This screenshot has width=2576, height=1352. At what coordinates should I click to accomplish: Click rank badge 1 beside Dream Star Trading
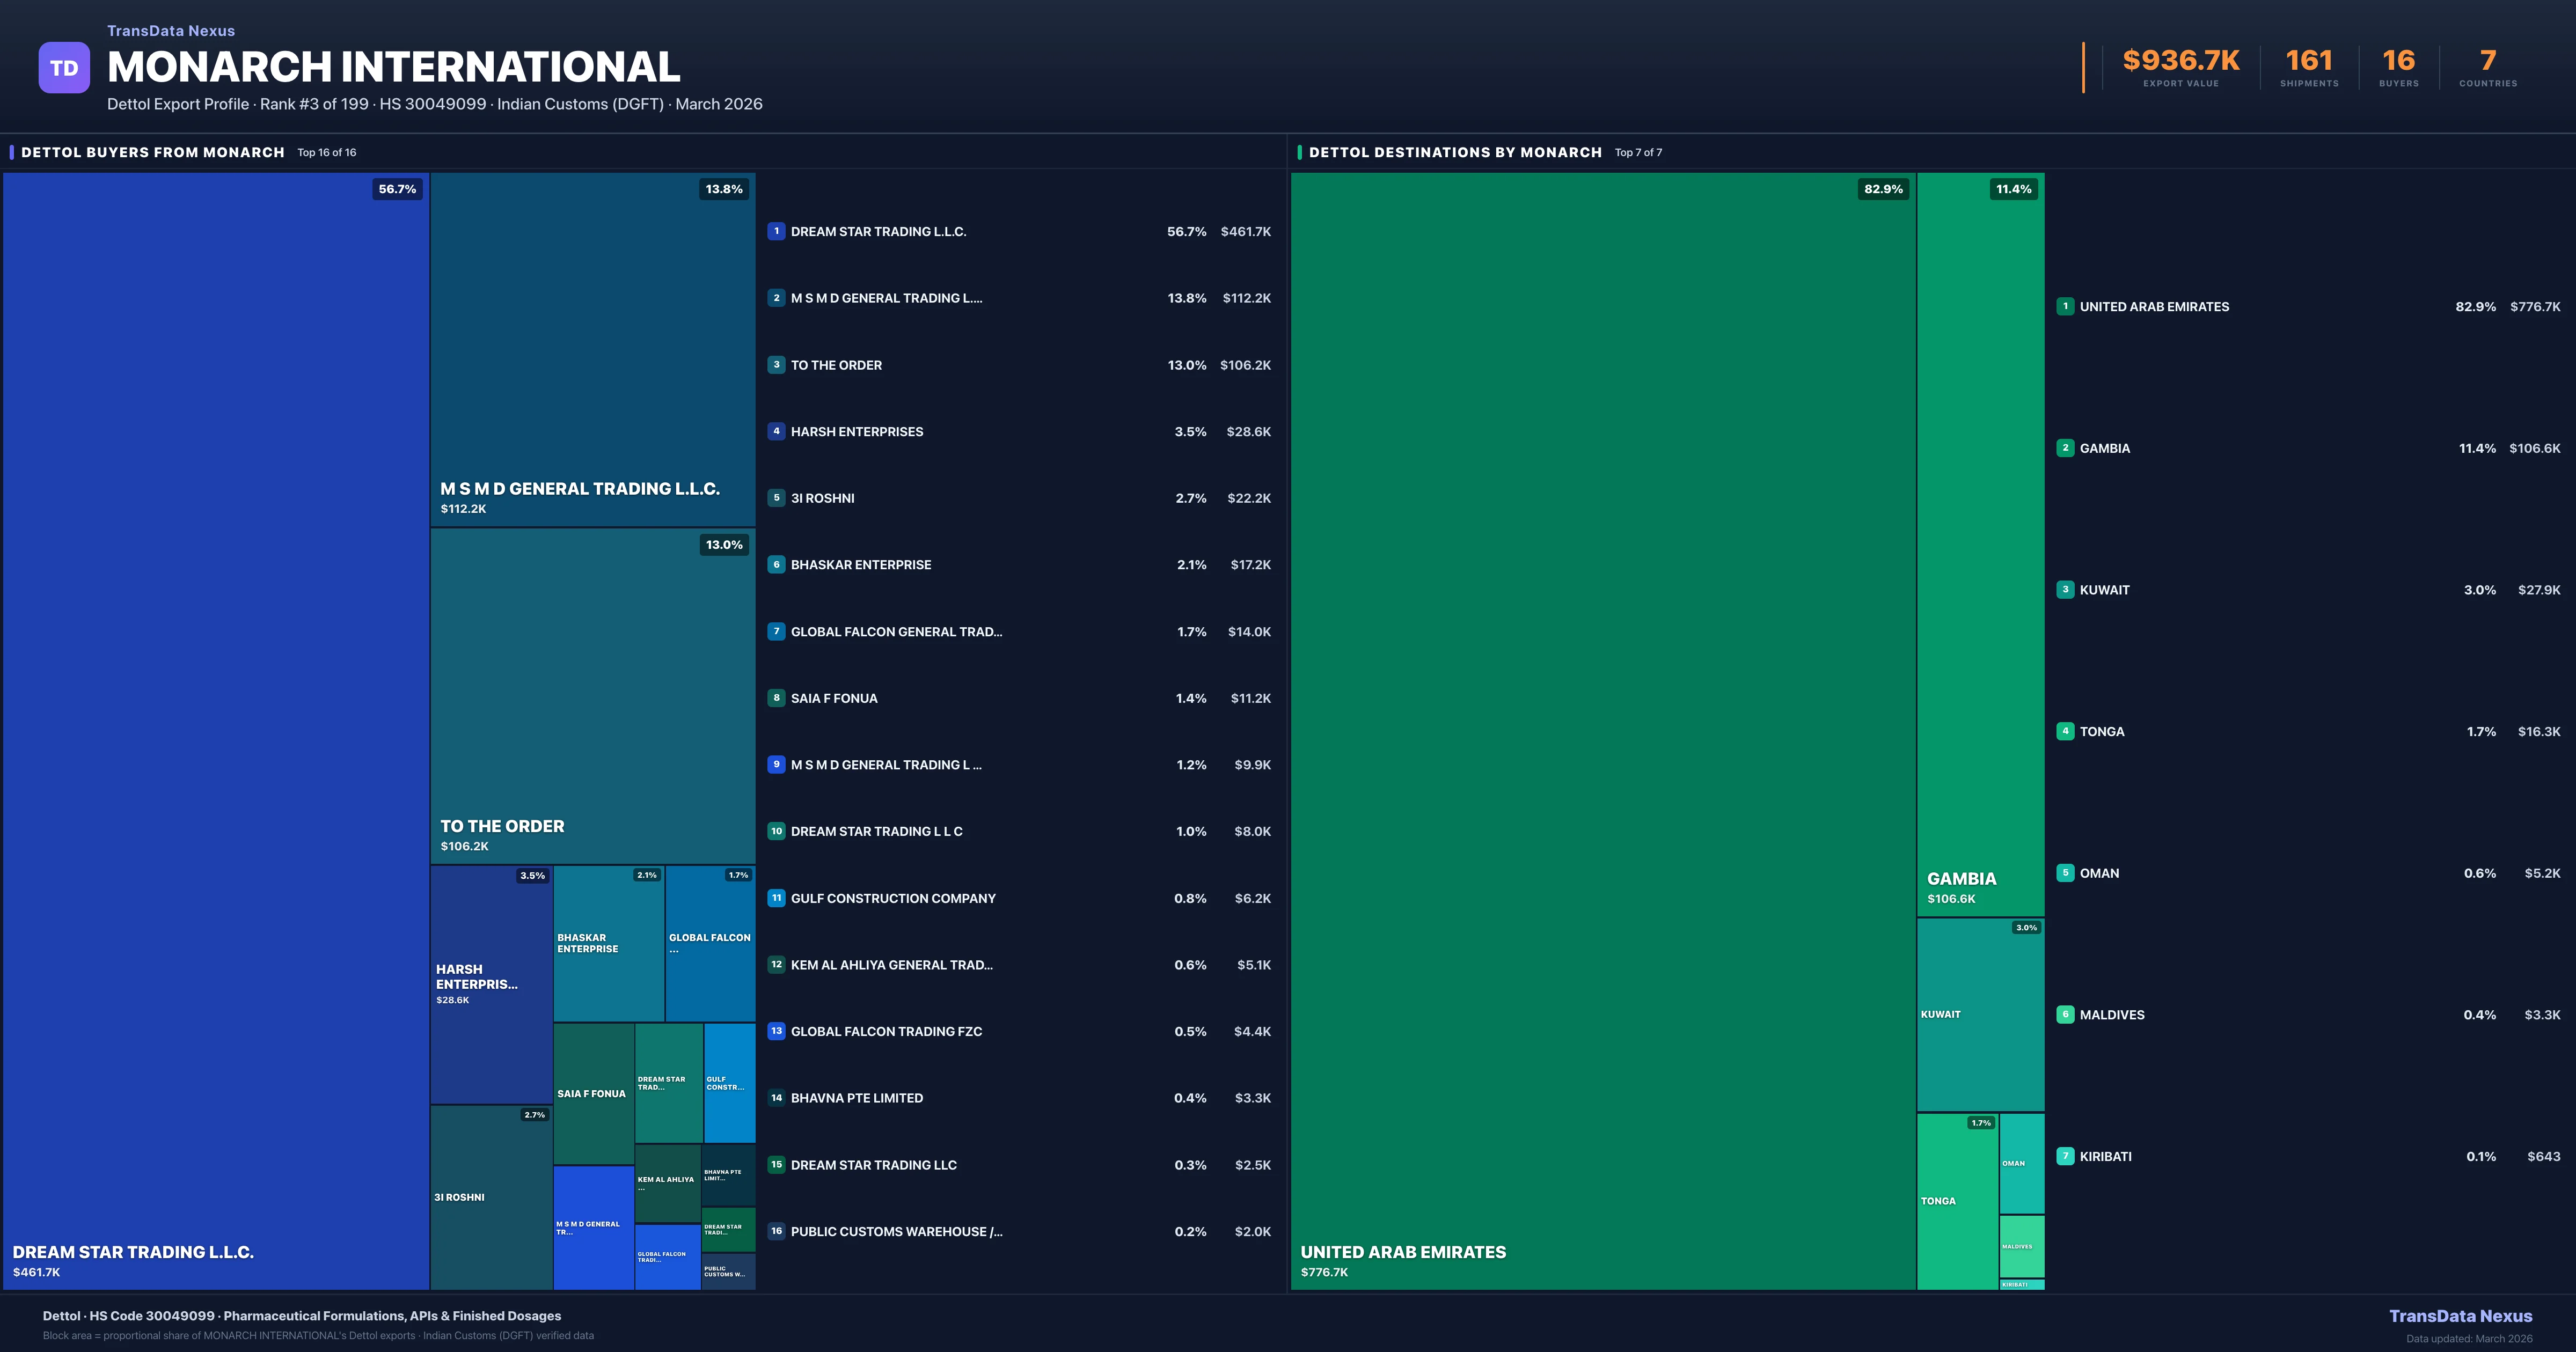[x=776, y=231]
